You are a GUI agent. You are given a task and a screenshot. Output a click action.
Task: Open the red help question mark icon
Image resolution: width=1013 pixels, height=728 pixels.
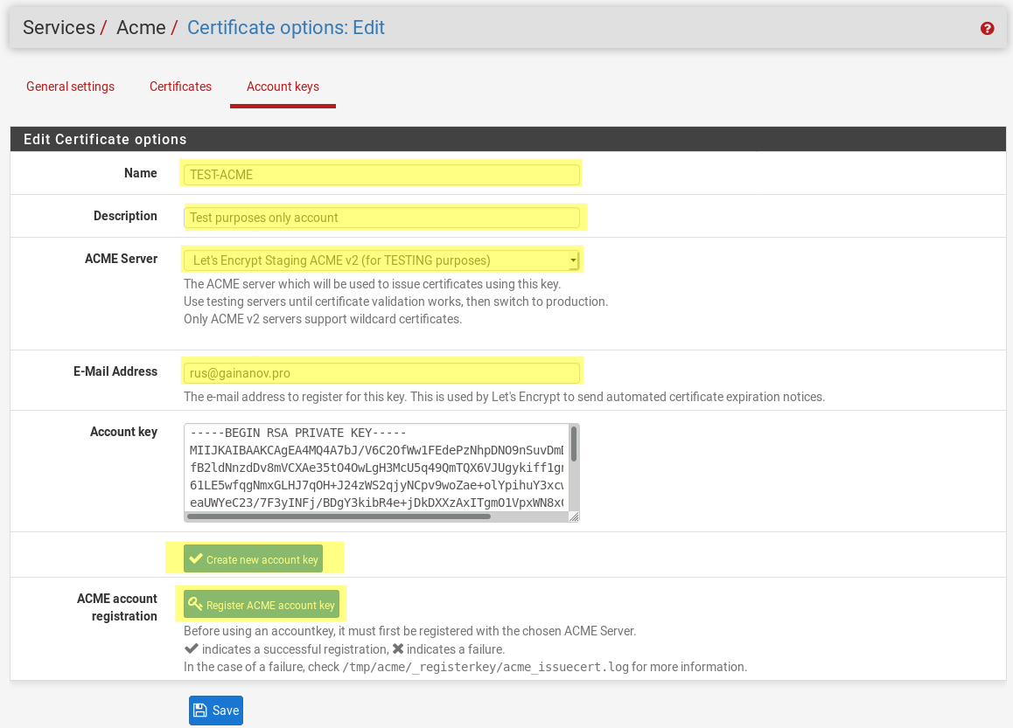987,28
